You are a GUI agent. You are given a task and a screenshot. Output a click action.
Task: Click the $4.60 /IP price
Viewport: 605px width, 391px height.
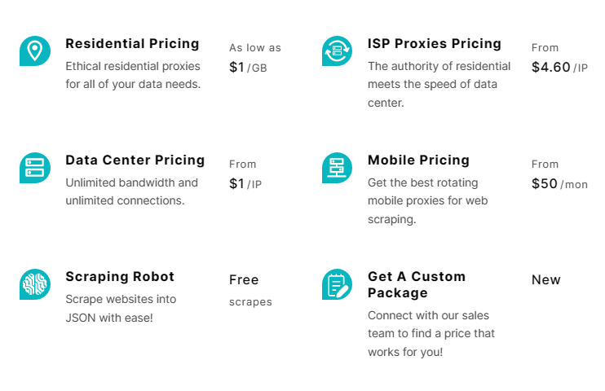pos(559,68)
